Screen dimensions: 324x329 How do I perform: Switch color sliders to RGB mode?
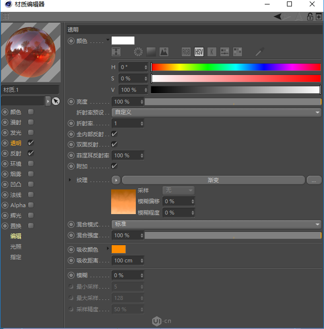click(x=186, y=52)
